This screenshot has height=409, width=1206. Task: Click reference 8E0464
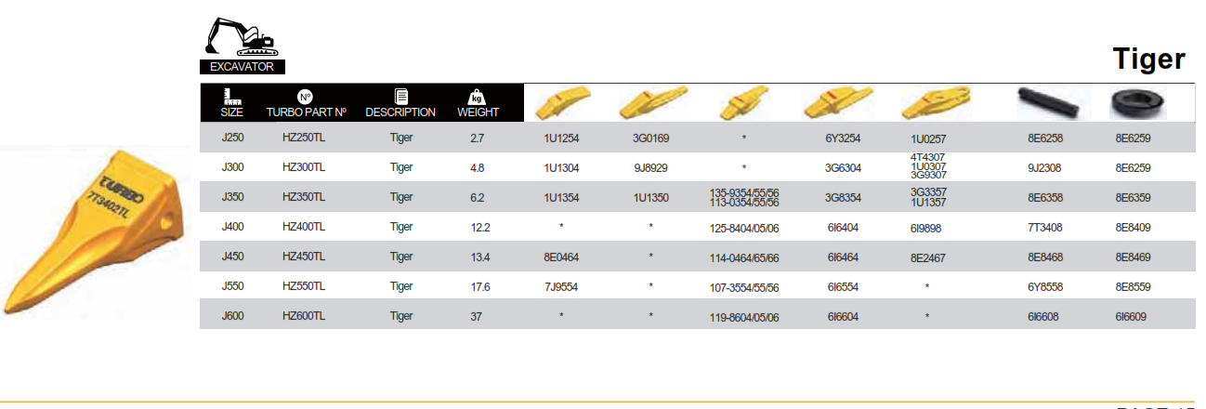pos(561,257)
